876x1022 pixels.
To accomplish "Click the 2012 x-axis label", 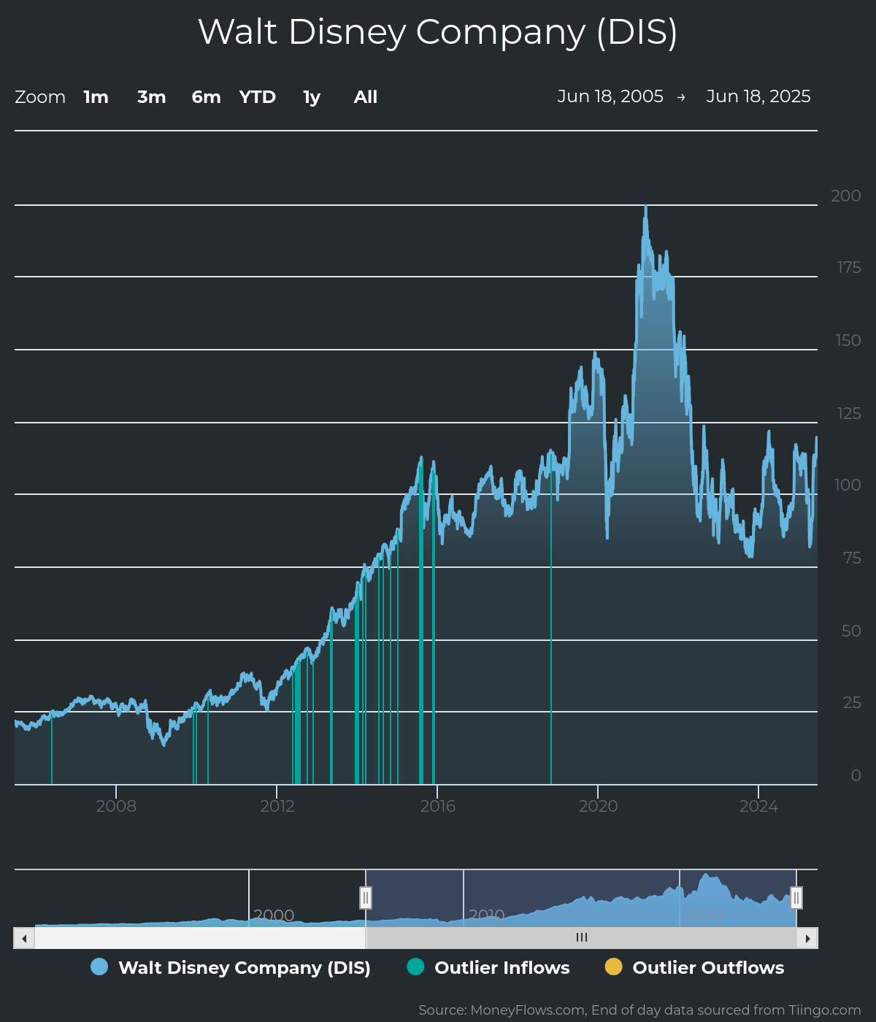I will point(277,806).
